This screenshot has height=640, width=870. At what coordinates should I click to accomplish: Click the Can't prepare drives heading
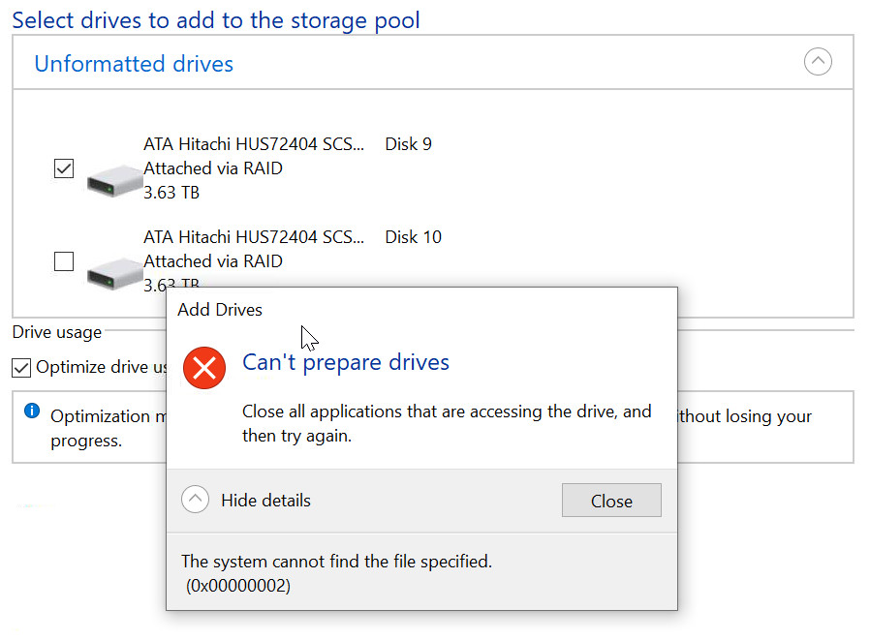click(346, 362)
